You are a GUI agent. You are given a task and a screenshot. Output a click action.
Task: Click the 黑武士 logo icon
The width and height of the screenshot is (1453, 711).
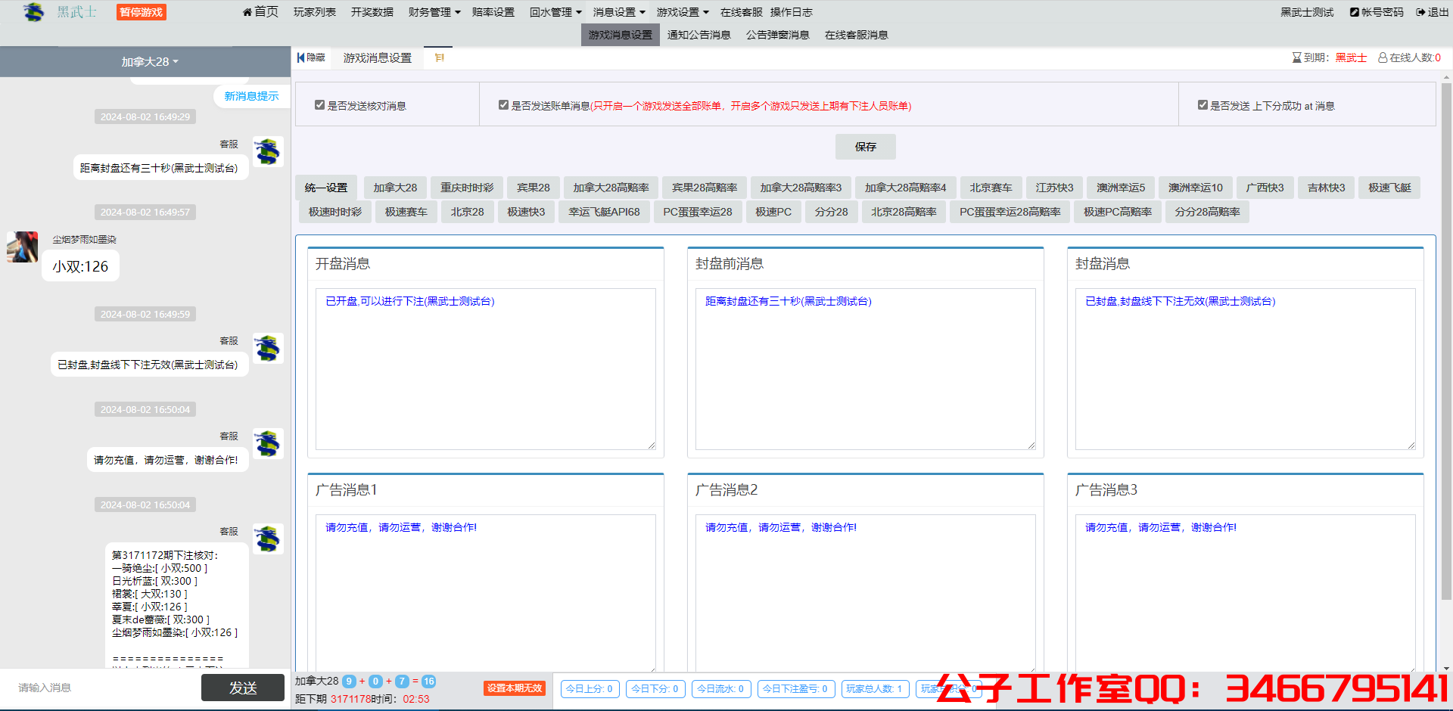click(x=34, y=12)
